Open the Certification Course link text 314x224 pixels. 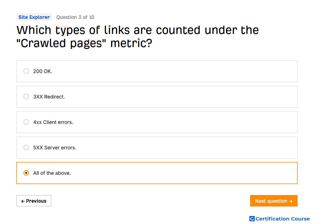point(283,219)
